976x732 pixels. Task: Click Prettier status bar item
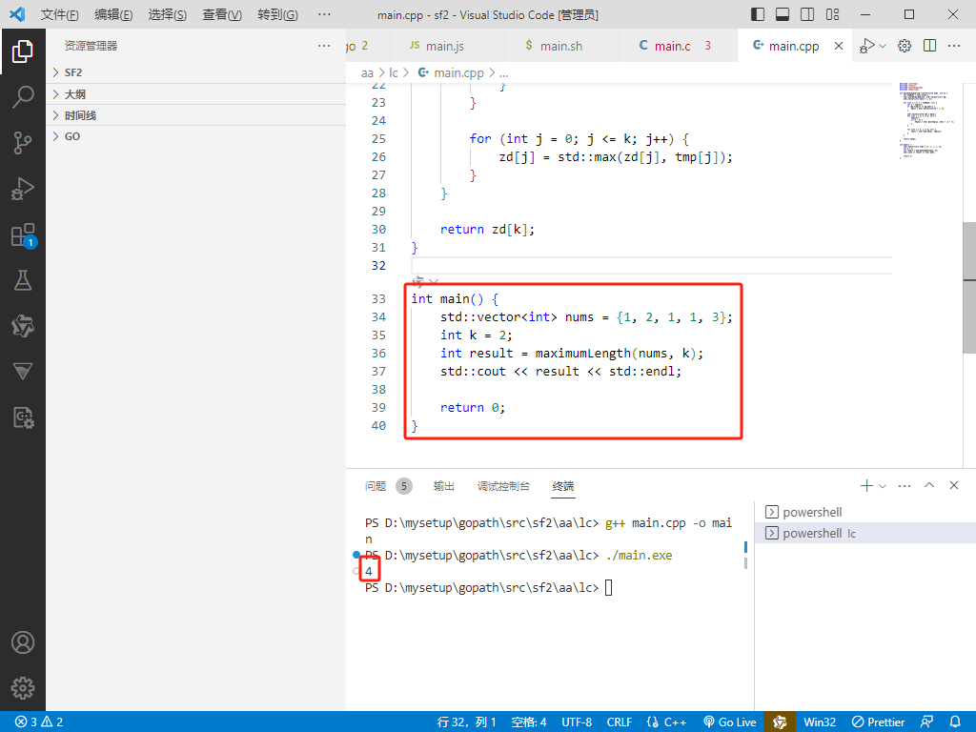(878, 722)
